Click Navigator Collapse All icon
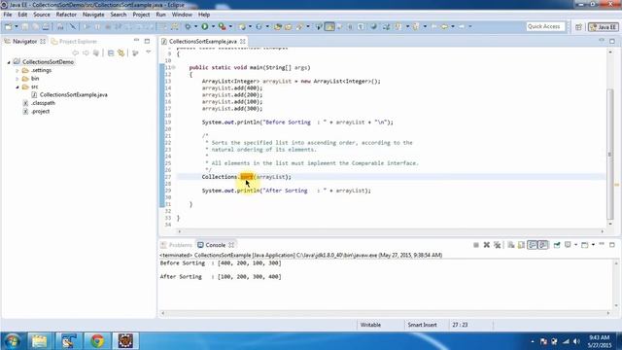The width and height of the screenshot is (622, 350). tap(111, 52)
